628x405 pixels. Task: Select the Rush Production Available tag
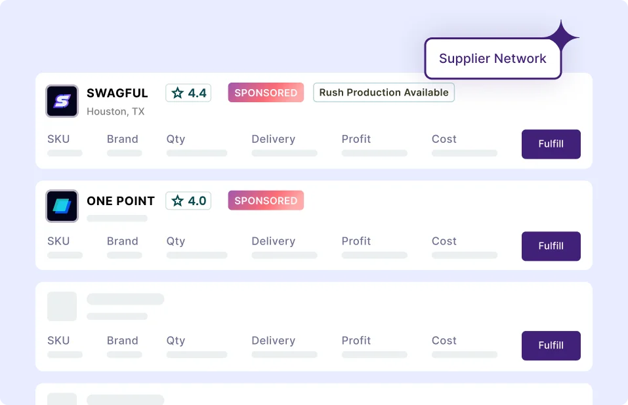[x=384, y=92]
